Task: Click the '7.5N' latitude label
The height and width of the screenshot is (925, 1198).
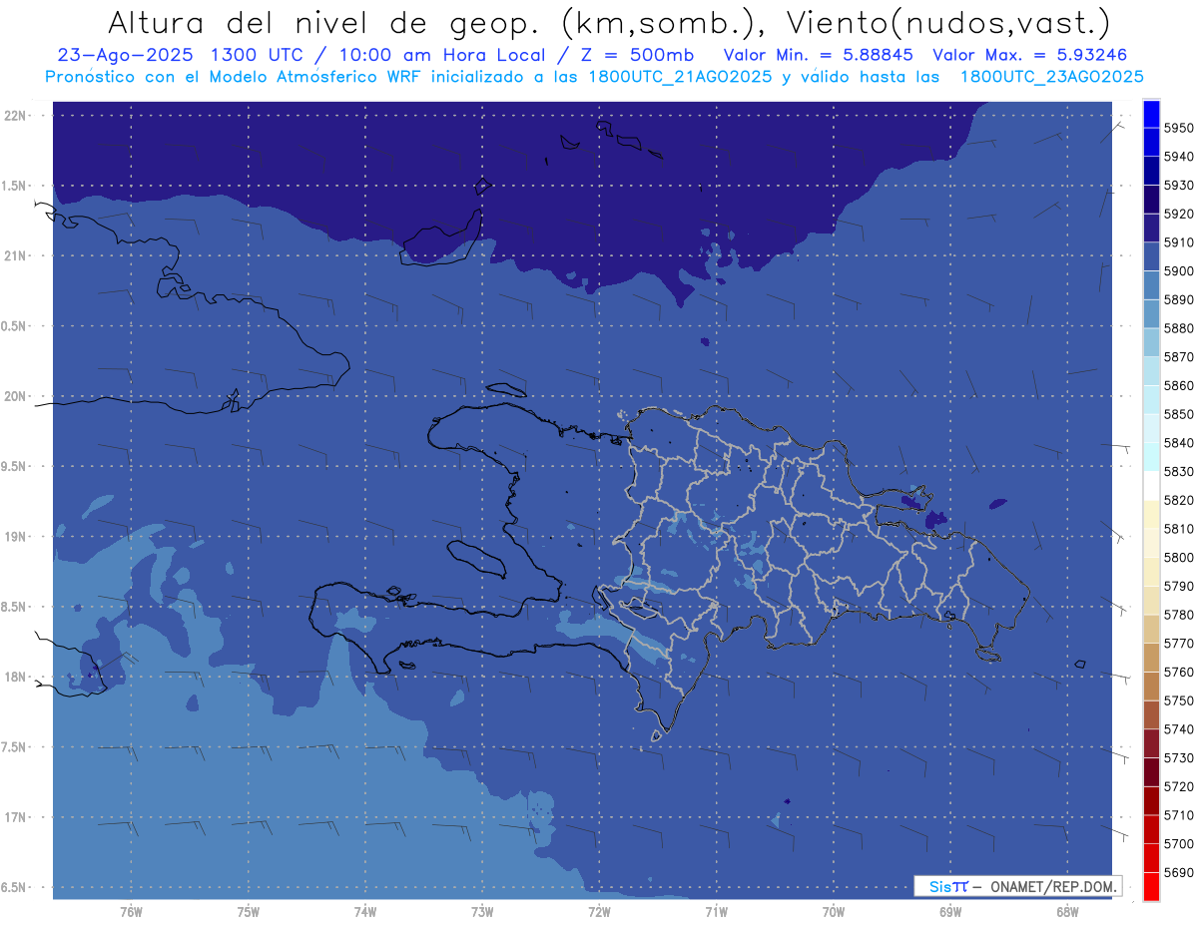Action: (13, 747)
